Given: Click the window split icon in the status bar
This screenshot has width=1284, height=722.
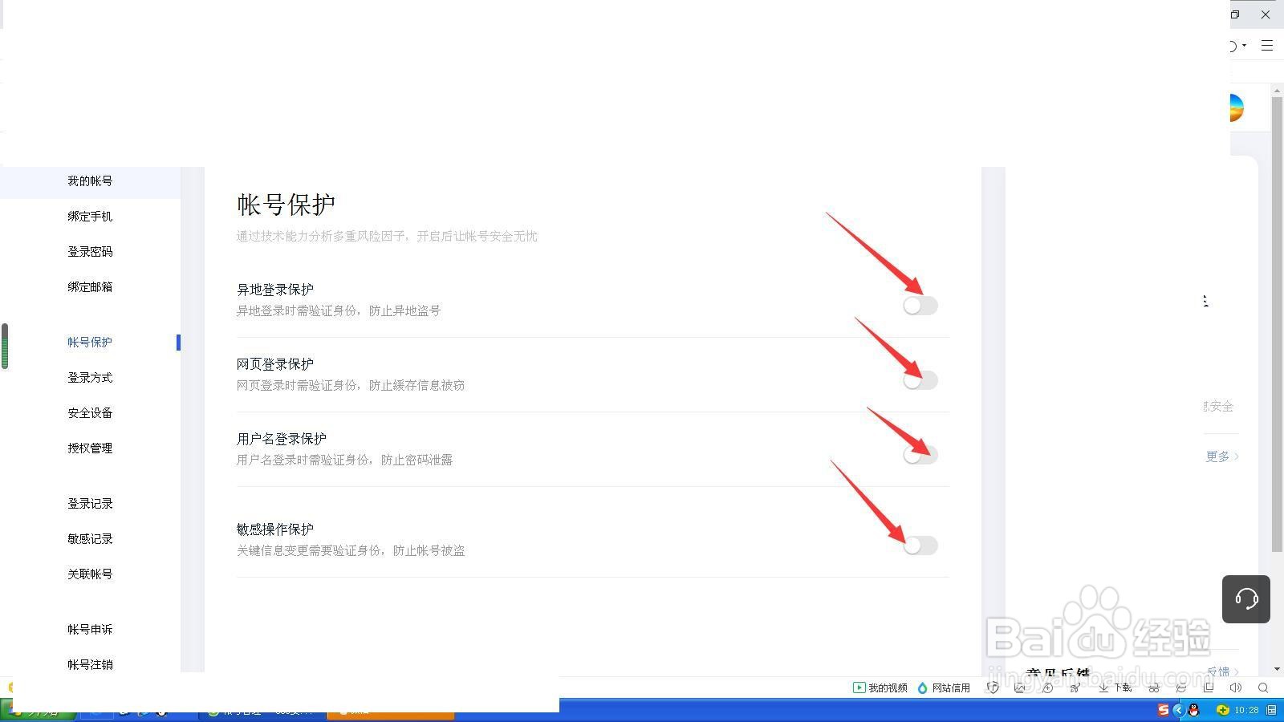Looking at the screenshot, I should (1209, 688).
